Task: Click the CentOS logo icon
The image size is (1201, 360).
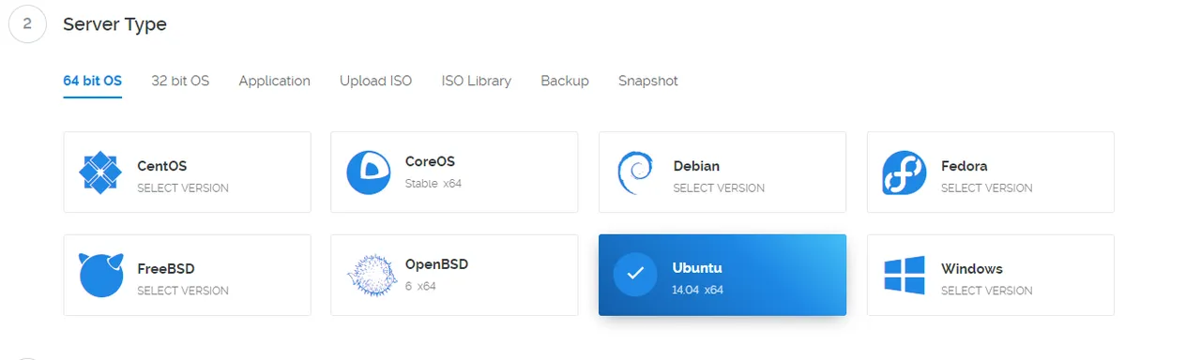Action: (x=101, y=172)
